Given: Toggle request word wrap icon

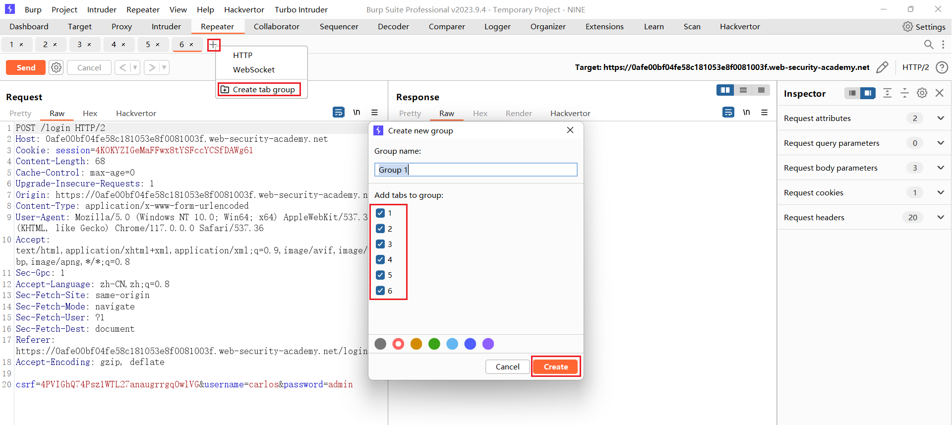Looking at the screenshot, I should 339,113.
